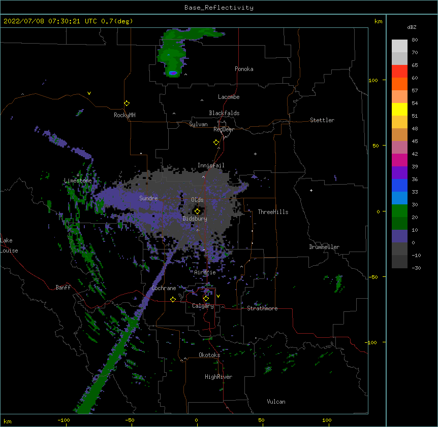The width and height of the screenshot is (438, 427).
Task: Select the yellow 54 dBZ legend swatch
Action: pos(399,109)
